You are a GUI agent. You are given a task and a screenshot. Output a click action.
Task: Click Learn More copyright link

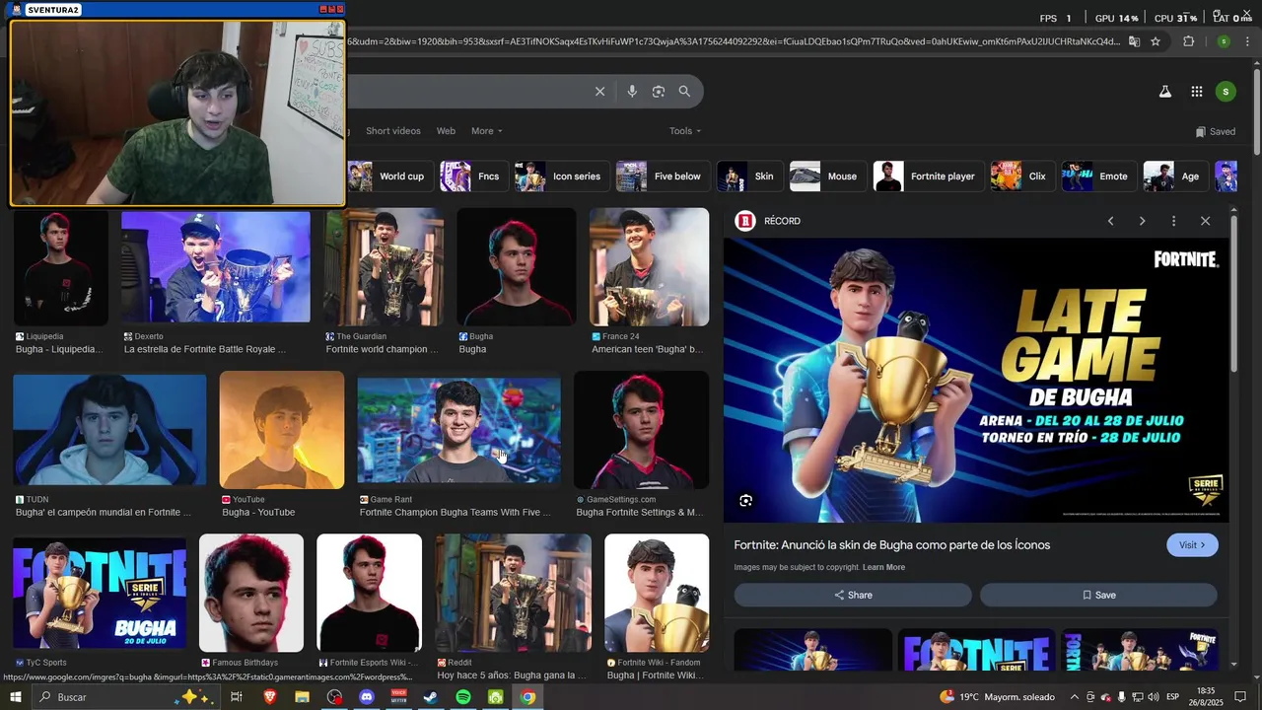click(x=883, y=567)
